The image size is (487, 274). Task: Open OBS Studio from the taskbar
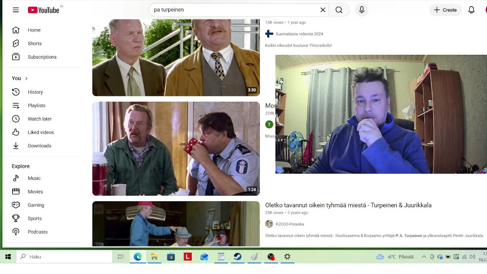pos(271,257)
